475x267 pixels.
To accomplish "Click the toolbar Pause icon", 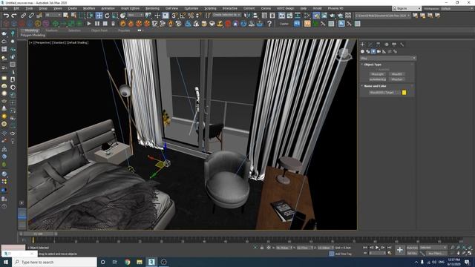I will 97,23.
